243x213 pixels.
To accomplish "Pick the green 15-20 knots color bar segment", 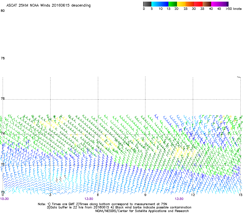I will click(173, 4).
